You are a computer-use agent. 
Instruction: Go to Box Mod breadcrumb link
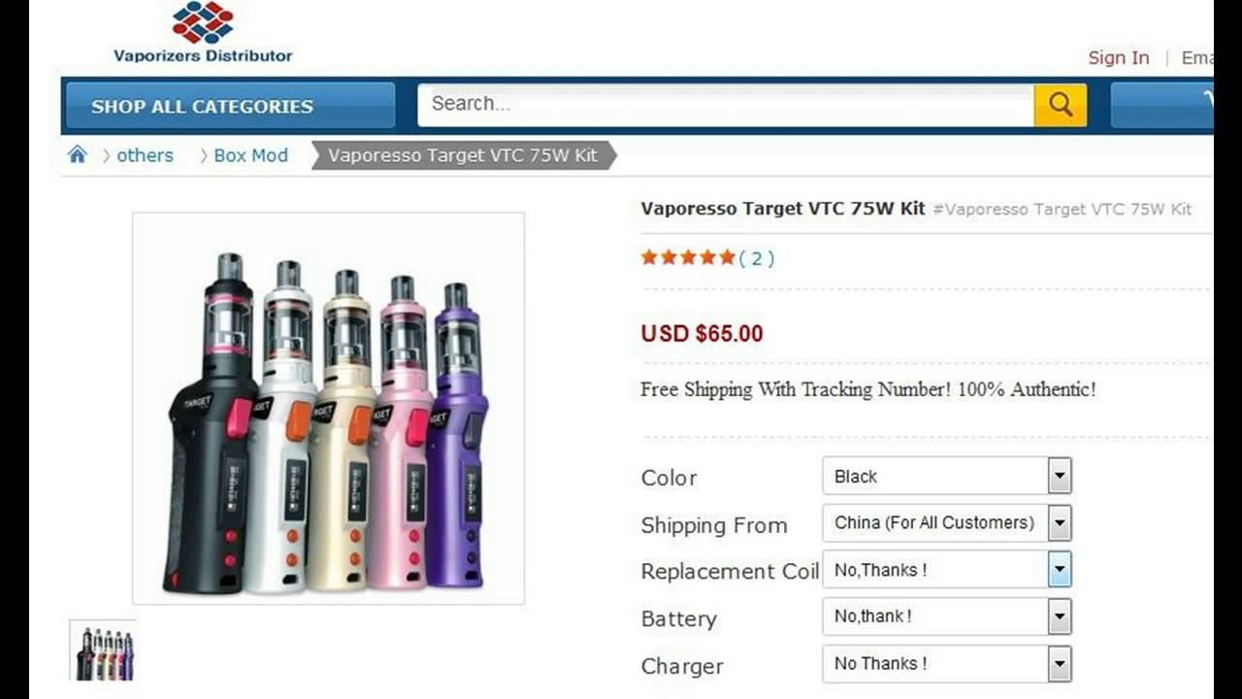pos(250,155)
